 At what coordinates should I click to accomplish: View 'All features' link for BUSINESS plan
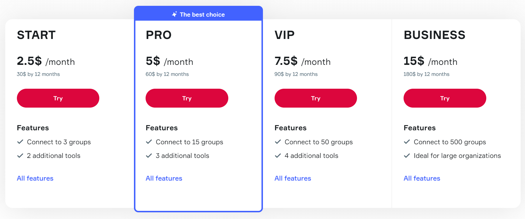[x=422, y=178]
